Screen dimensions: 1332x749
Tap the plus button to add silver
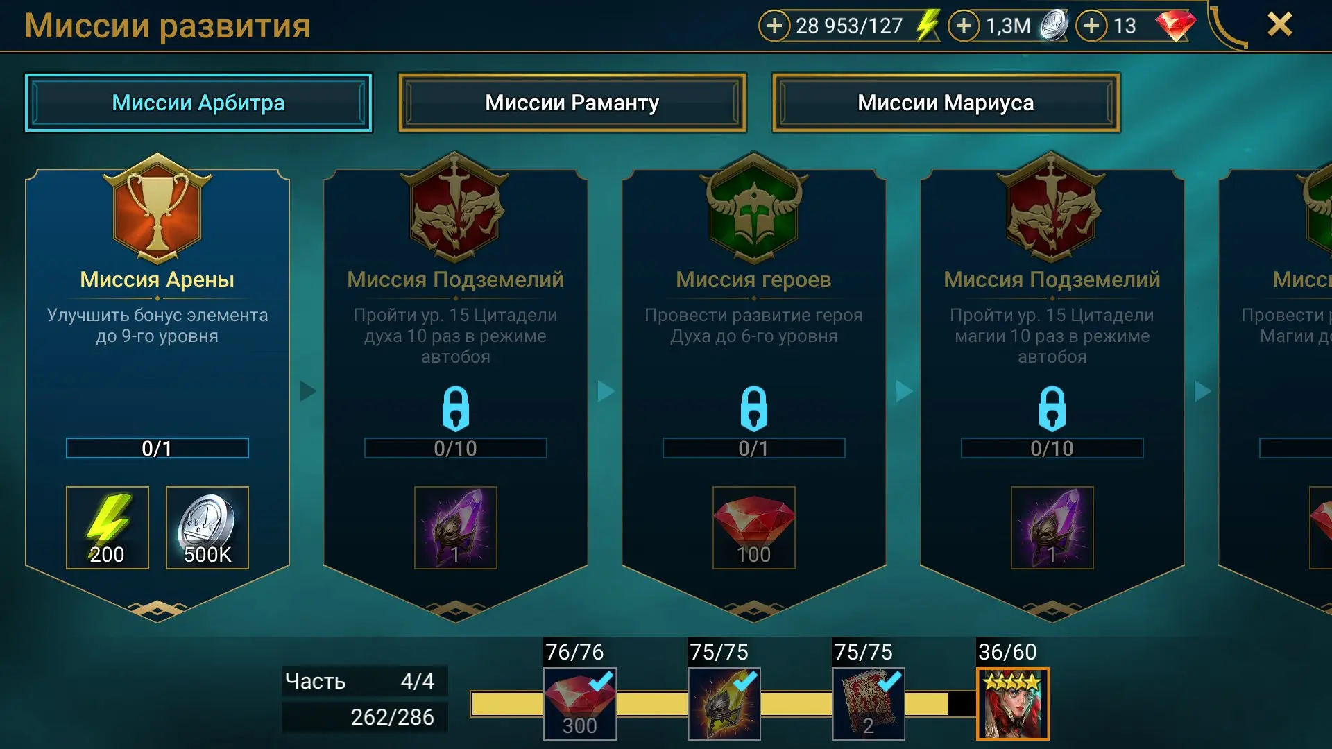tap(964, 26)
